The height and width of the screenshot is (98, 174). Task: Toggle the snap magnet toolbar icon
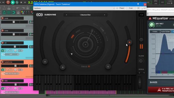coord(13,13)
